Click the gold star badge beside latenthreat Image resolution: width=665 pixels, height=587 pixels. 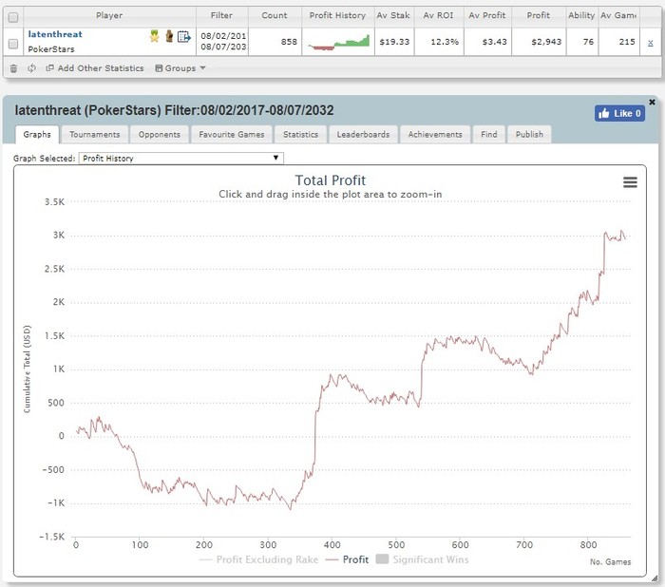point(154,36)
